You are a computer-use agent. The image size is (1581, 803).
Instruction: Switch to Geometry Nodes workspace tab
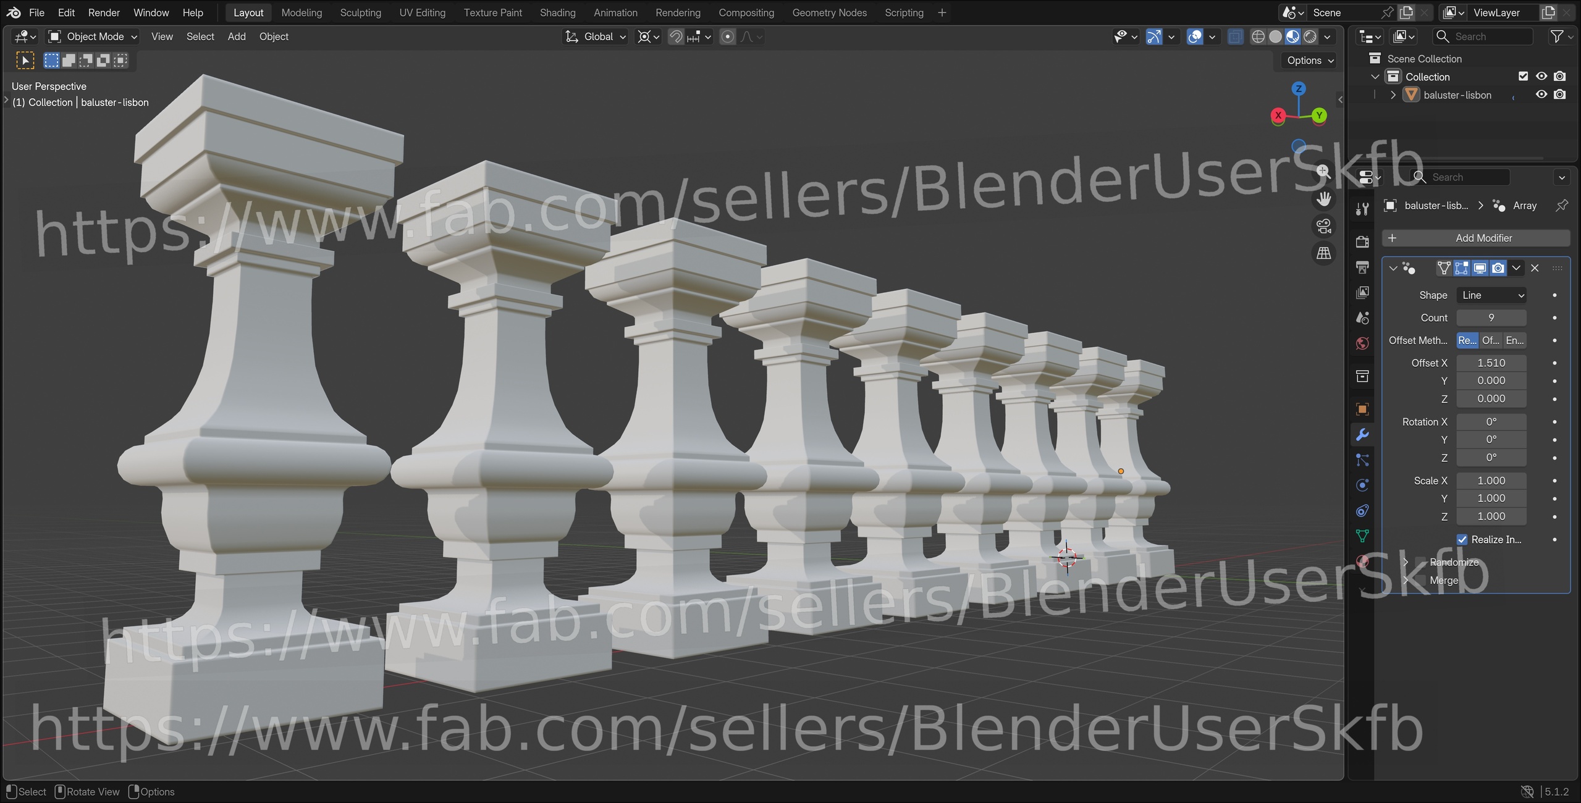point(829,12)
